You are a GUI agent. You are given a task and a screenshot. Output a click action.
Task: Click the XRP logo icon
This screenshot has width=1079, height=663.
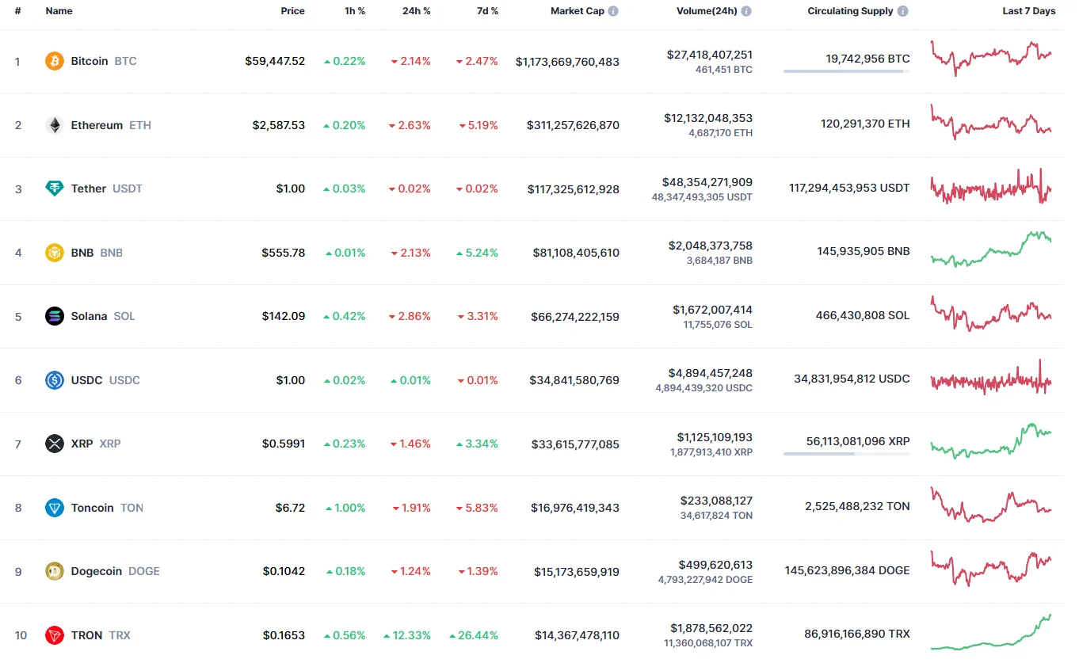coord(55,444)
